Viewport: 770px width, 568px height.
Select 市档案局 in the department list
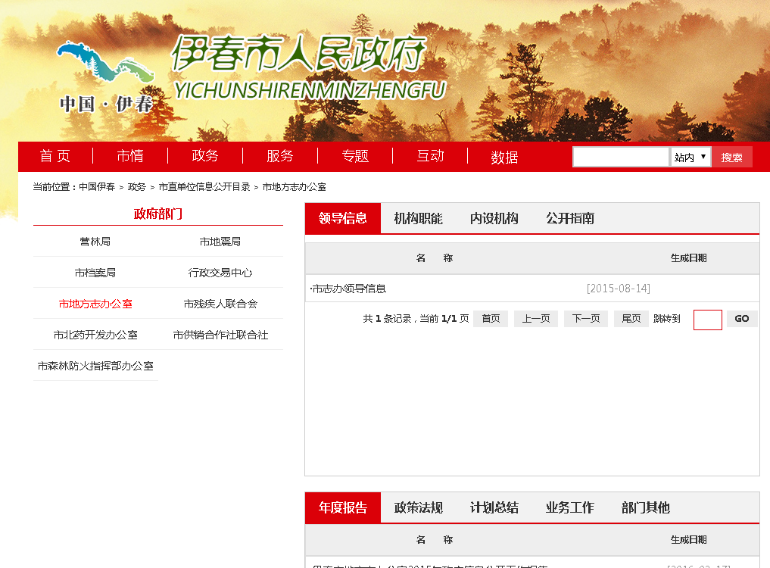pyautogui.click(x=95, y=273)
